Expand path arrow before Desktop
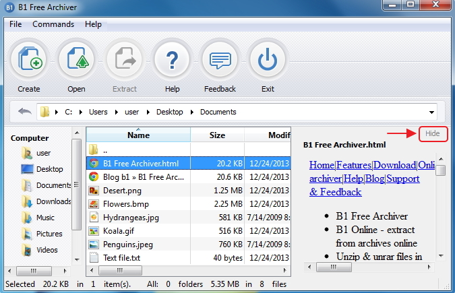455x293 pixels. pos(148,112)
